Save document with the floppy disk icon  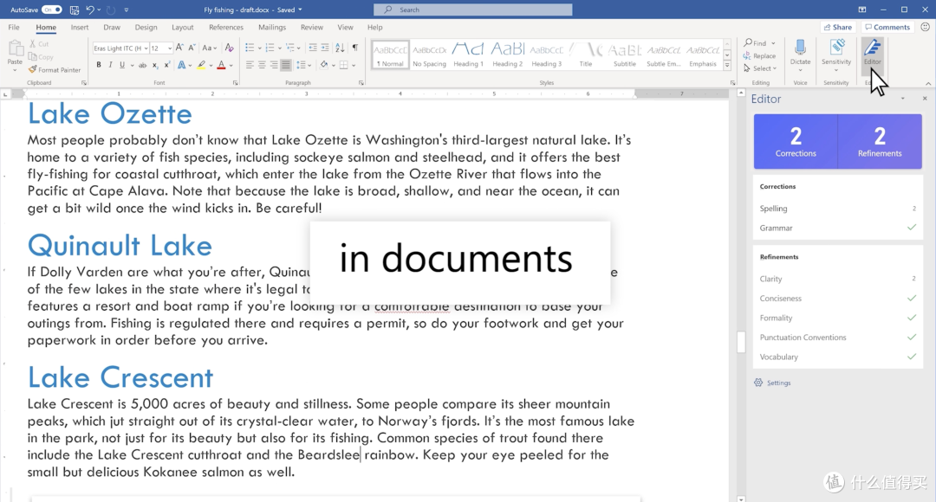(74, 10)
